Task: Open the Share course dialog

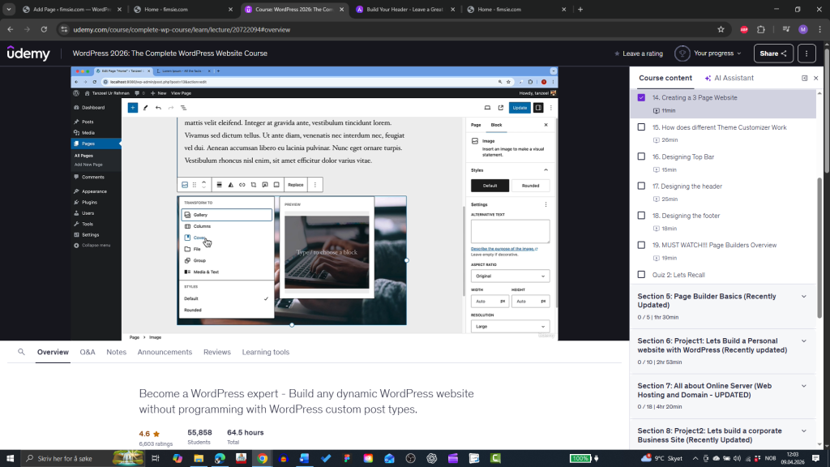Action: point(772,54)
